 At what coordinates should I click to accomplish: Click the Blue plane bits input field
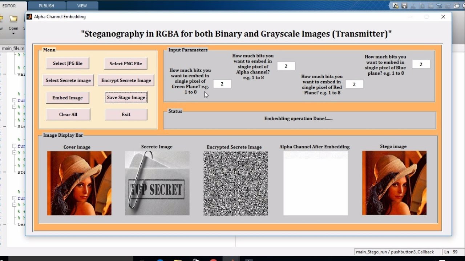point(421,64)
